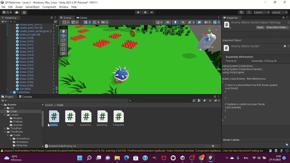Image resolution: width=290 pixels, height=163 pixels.
Task: Click the Play button
Action: 138,12
